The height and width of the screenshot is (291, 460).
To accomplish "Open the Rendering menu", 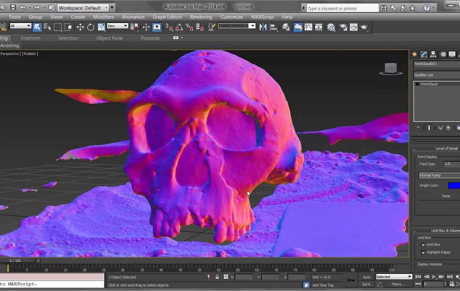I will [x=201, y=17].
